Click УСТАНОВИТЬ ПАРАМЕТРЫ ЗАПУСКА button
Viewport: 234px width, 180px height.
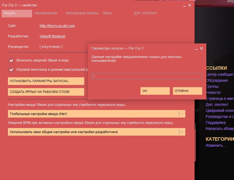[x=46, y=81]
